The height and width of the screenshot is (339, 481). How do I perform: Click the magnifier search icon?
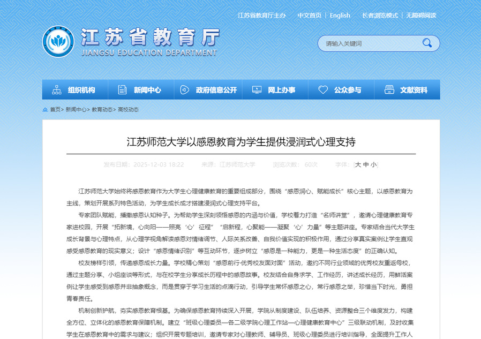[x=427, y=43]
